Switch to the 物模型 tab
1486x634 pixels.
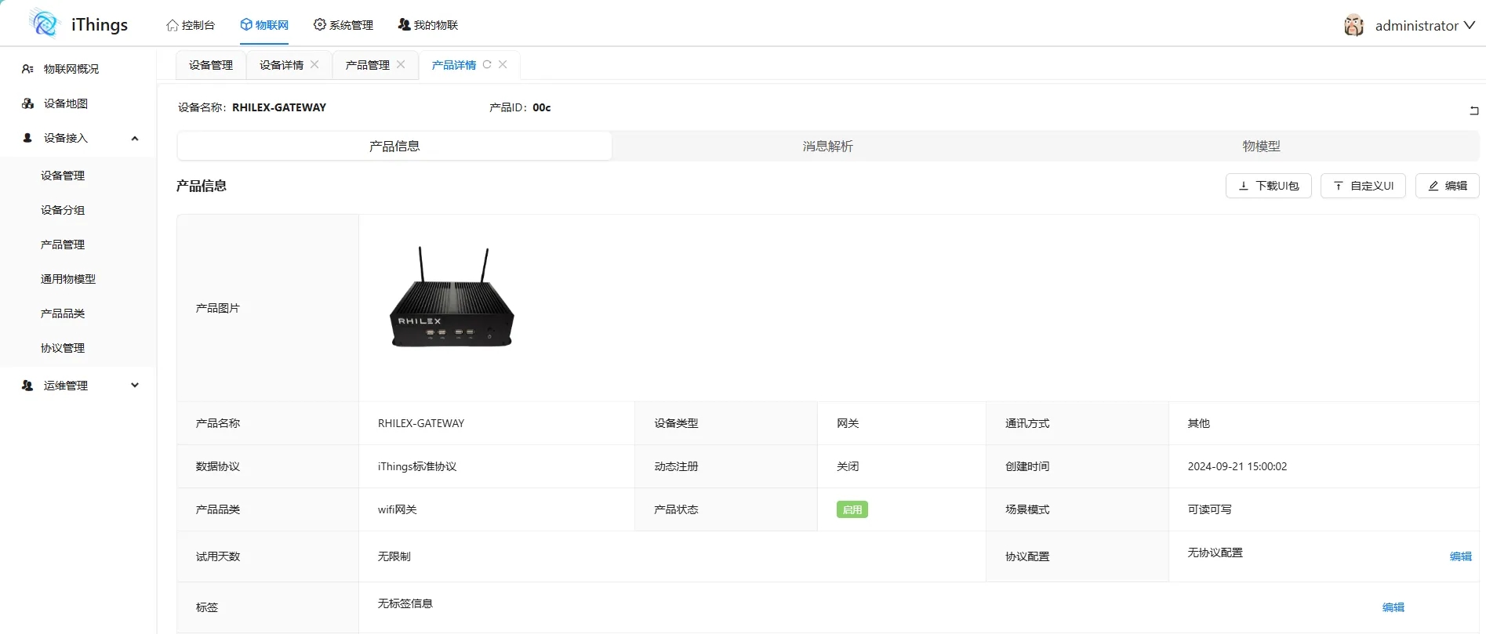click(1261, 147)
